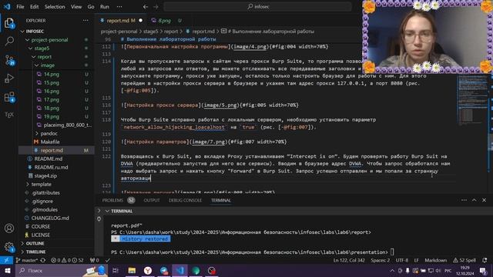493x277 pixels.
Task: Open the Source Control view
Action: [x=9, y=60]
